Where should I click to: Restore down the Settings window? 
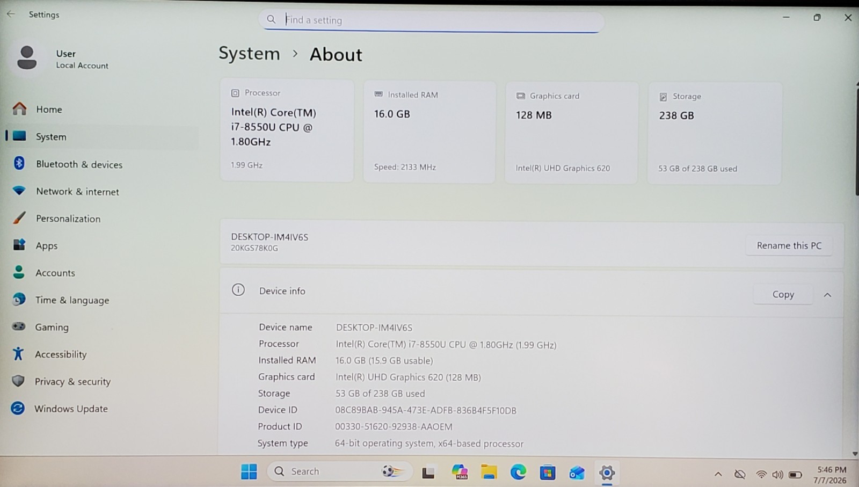click(x=817, y=18)
